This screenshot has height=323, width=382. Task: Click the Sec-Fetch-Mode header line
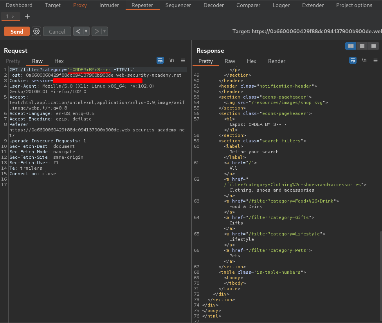tap(42, 152)
